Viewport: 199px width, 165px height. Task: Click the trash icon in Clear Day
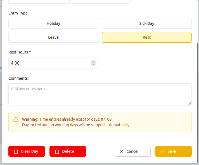[16, 151]
